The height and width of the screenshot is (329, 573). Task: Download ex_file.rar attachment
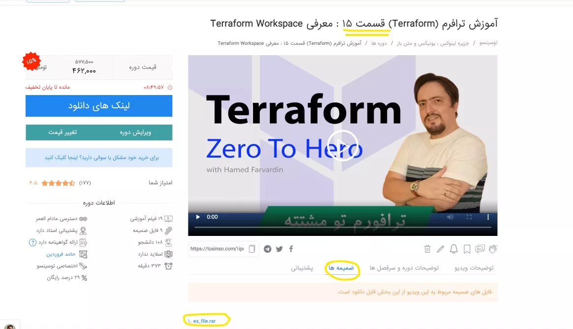[204, 321]
